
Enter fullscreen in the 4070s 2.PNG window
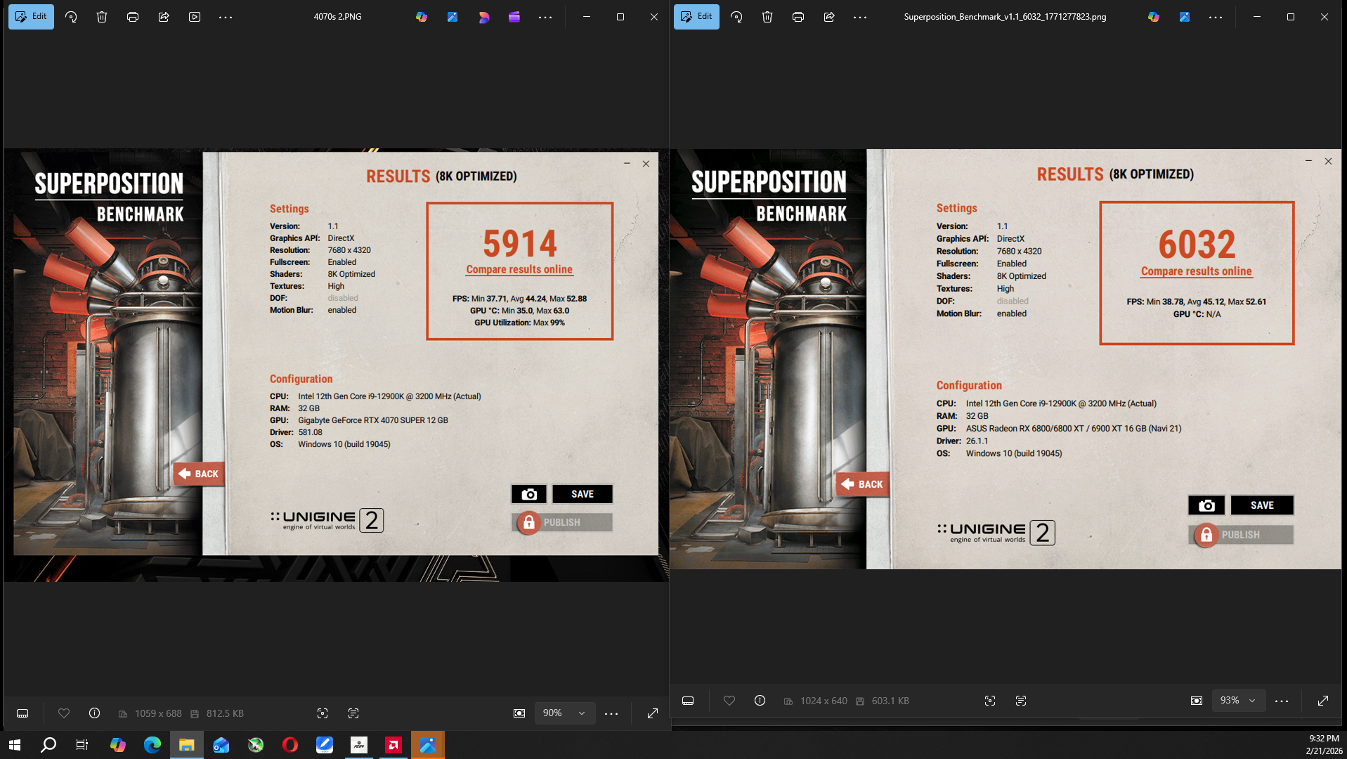[653, 713]
